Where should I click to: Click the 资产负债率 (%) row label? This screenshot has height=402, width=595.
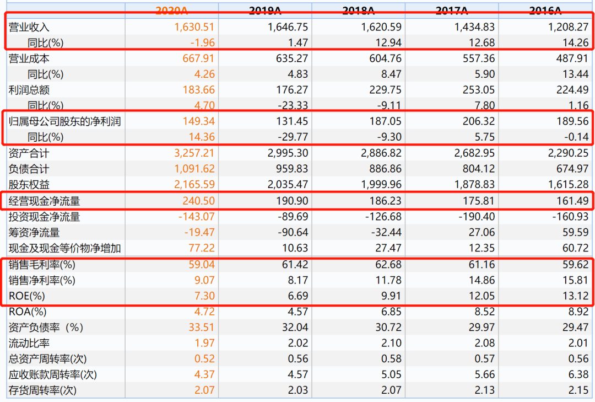[46, 328]
